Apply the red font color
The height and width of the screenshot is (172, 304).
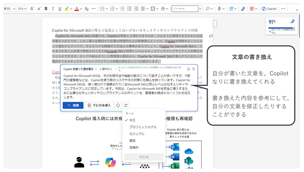pyautogui.click(x=77, y=9)
